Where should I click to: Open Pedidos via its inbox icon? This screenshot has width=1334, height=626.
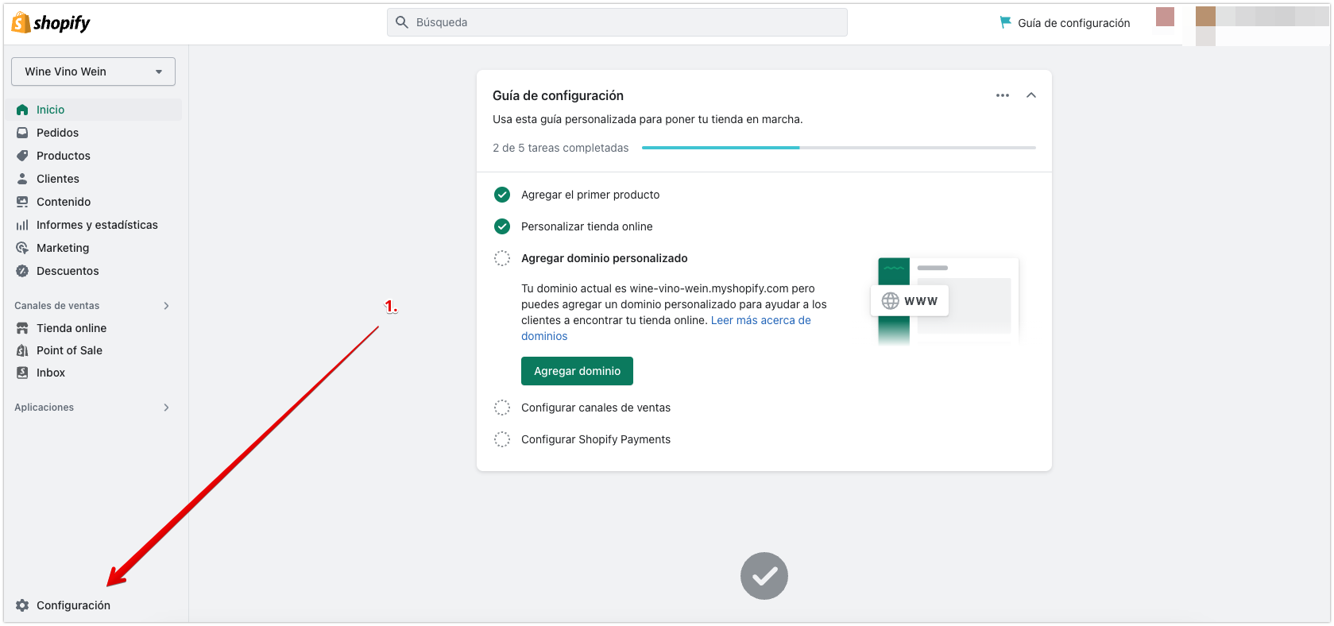pyautogui.click(x=22, y=133)
